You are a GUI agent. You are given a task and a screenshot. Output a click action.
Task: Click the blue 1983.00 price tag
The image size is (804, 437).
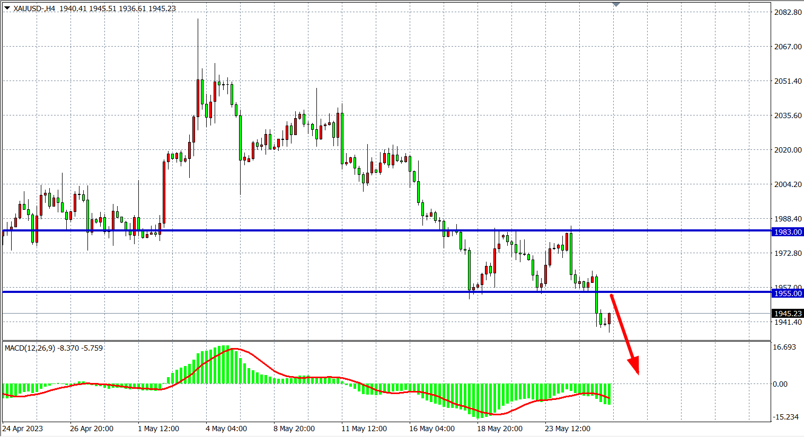788,232
